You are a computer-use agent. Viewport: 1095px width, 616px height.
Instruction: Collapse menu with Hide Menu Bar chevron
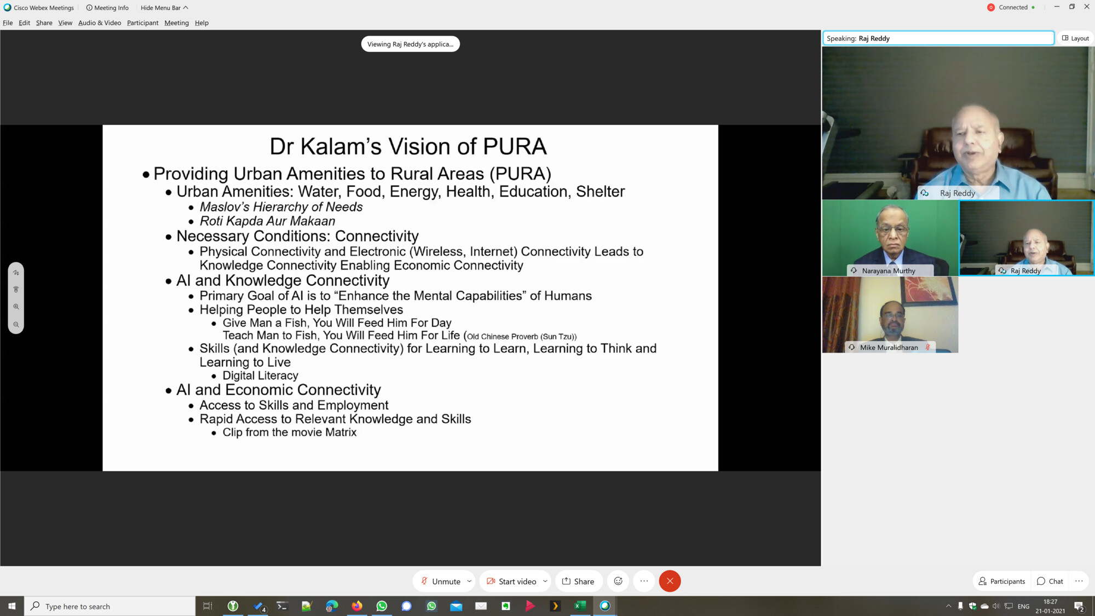pos(186,8)
